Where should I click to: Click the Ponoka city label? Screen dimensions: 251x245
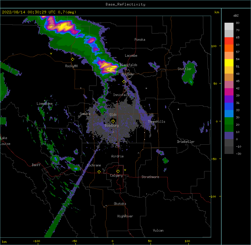coord(140,40)
